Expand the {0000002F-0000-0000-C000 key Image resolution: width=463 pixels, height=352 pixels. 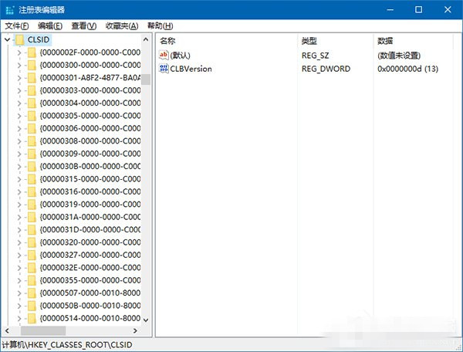click(19, 52)
